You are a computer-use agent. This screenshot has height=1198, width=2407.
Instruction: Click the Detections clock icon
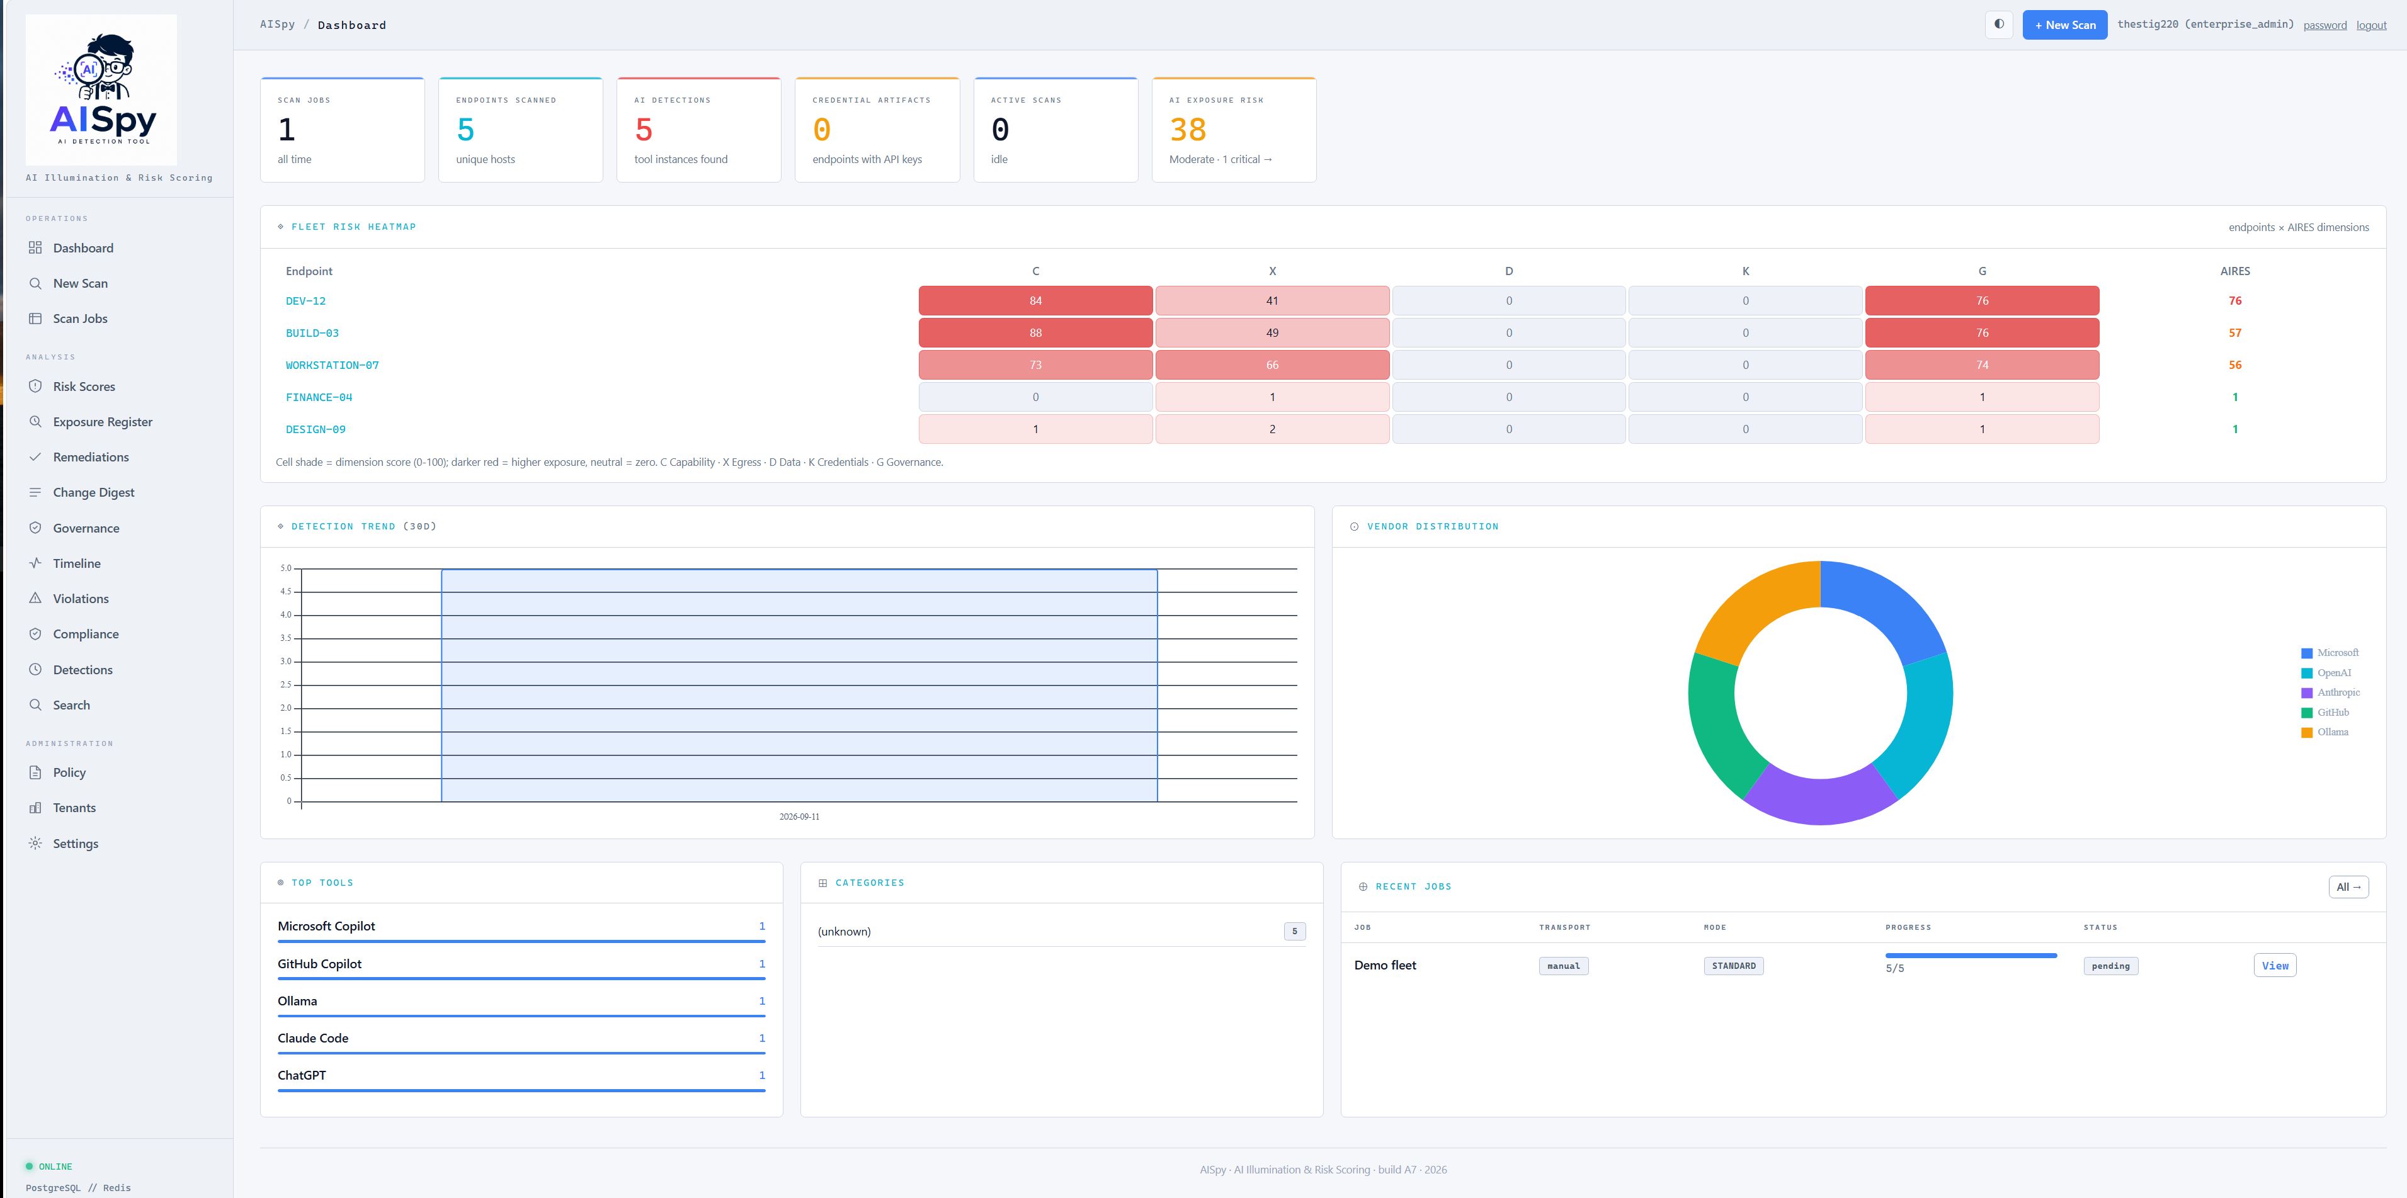coord(35,669)
